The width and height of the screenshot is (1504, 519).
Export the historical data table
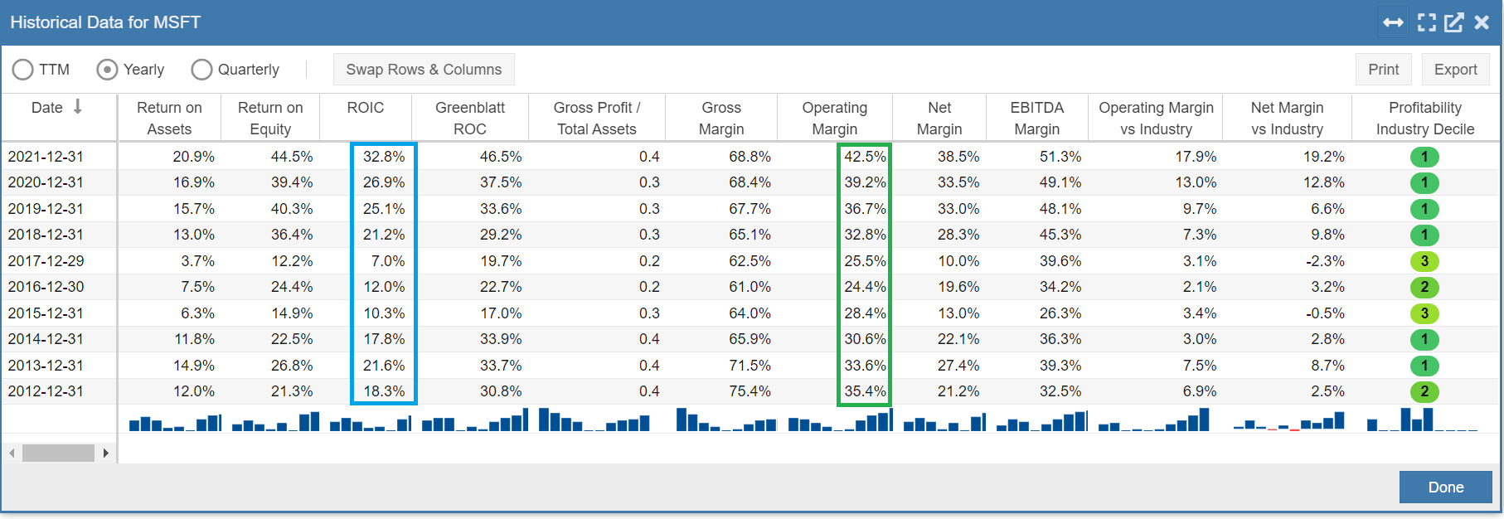[1455, 70]
